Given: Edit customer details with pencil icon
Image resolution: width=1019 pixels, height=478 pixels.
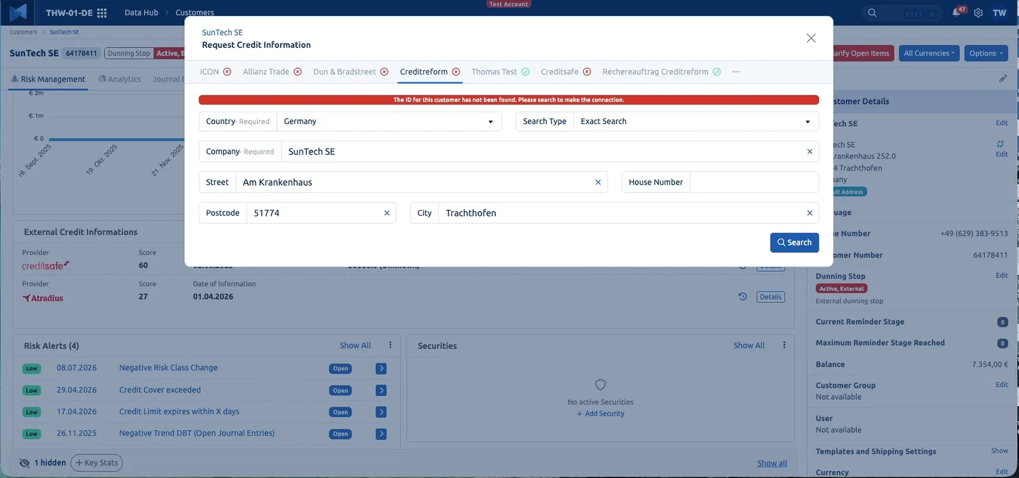Looking at the screenshot, I should point(1003,78).
